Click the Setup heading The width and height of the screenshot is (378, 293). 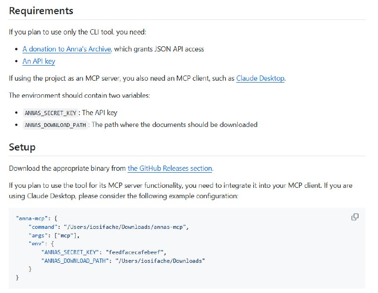pos(22,147)
